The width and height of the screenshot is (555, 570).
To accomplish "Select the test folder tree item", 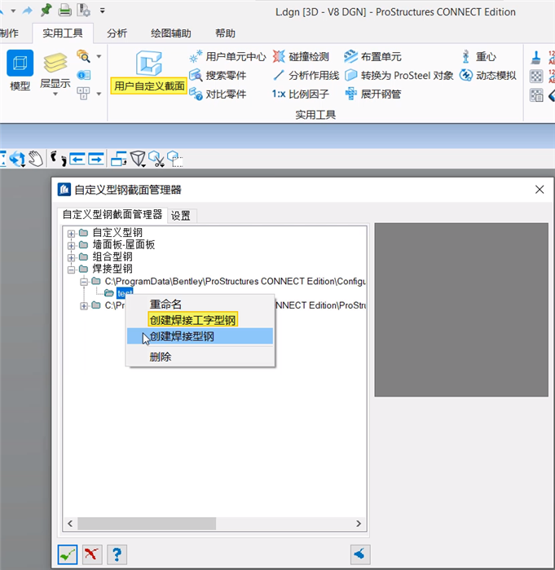I will coord(125,293).
